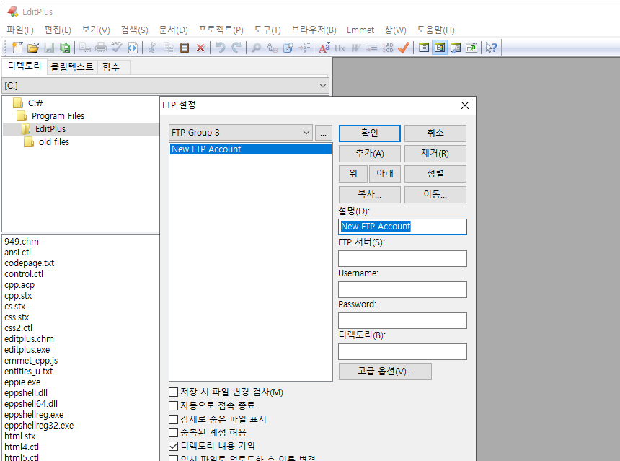Open the [C:] drive dropdown
620x461 pixels.
166,85
